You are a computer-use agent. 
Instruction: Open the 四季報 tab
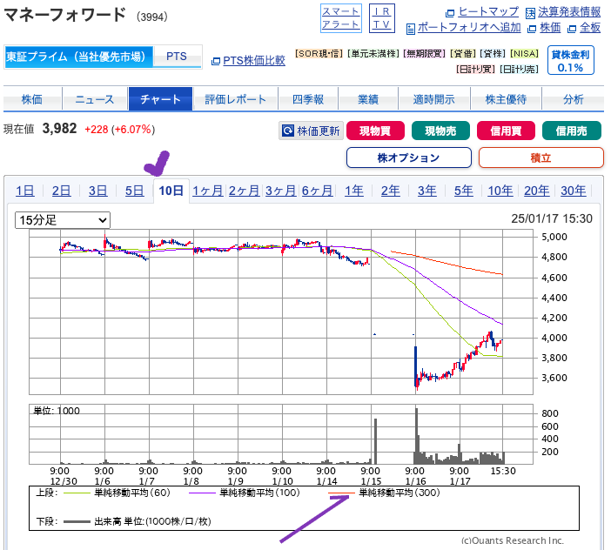pos(308,99)
